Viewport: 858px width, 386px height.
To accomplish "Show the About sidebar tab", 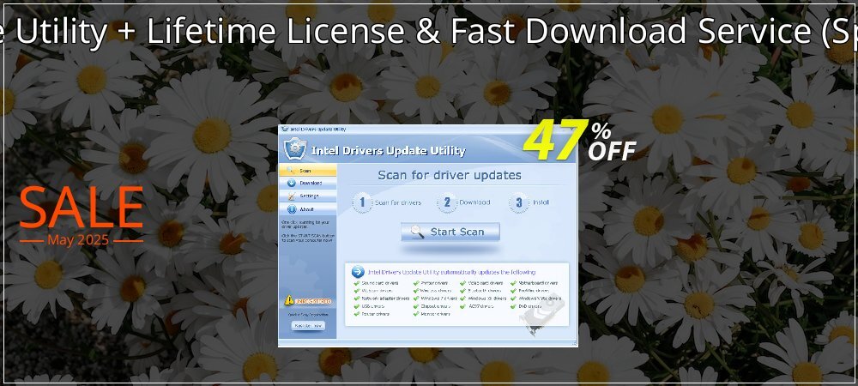I will (x=307, y=208).
